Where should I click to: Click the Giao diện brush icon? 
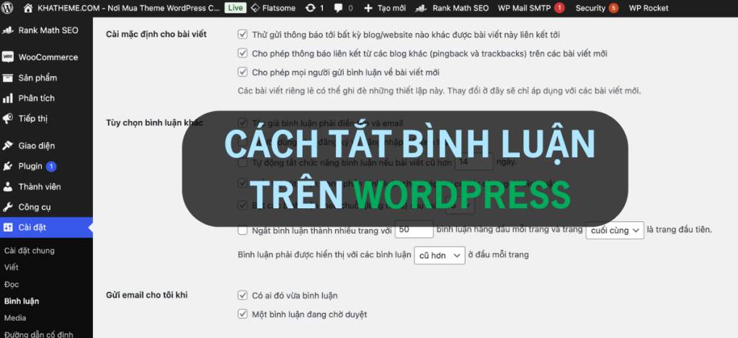tap(7, 146)
